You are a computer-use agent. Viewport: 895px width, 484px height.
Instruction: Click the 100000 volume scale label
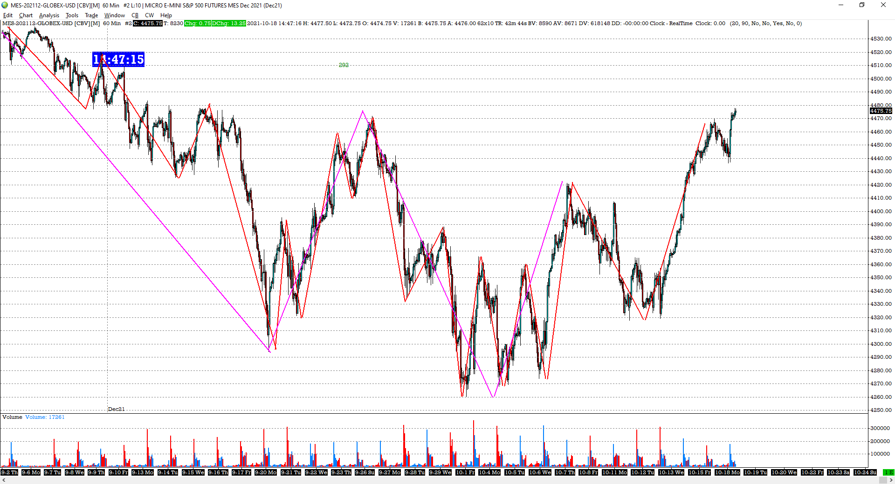coord(880,454)
